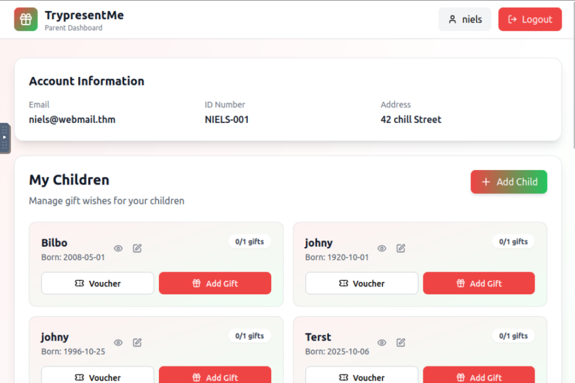Click the niels@webmail.thm email text
Screen dimensions: 575x383
(72, 120)
